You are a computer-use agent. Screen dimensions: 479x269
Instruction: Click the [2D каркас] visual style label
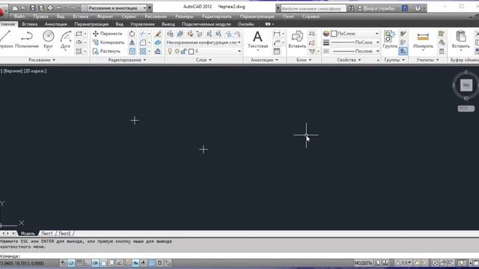[x=35, y=71]
